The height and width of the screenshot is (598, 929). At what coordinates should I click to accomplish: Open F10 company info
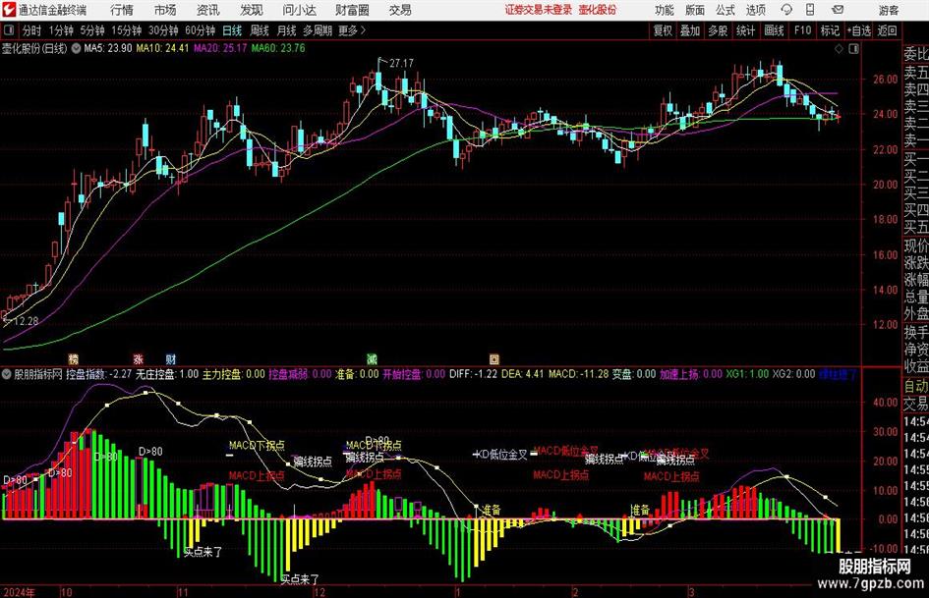pos(802,30)
